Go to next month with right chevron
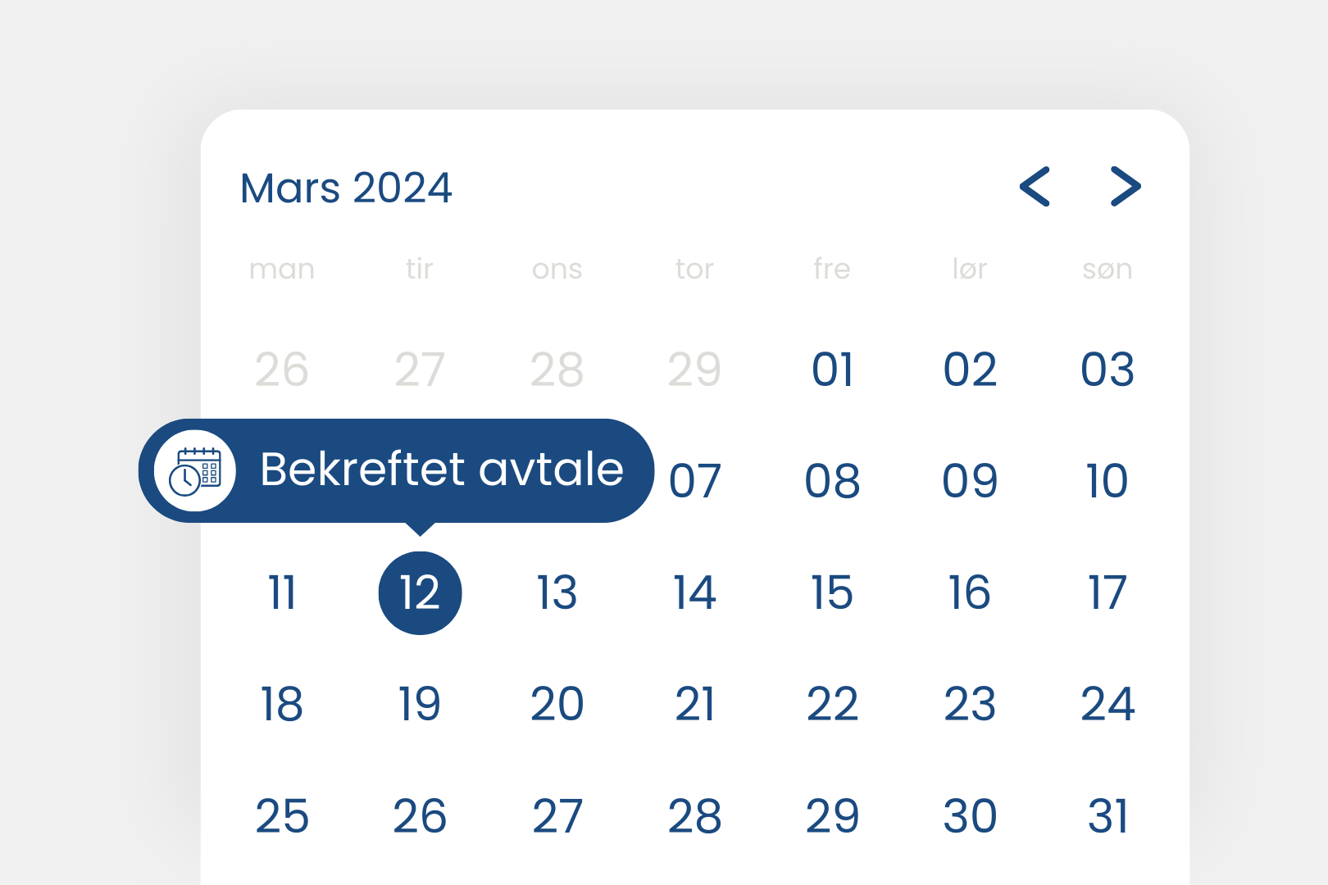Image resolution: width=1328 pixels, height=885 pixels. (1126, 187)
